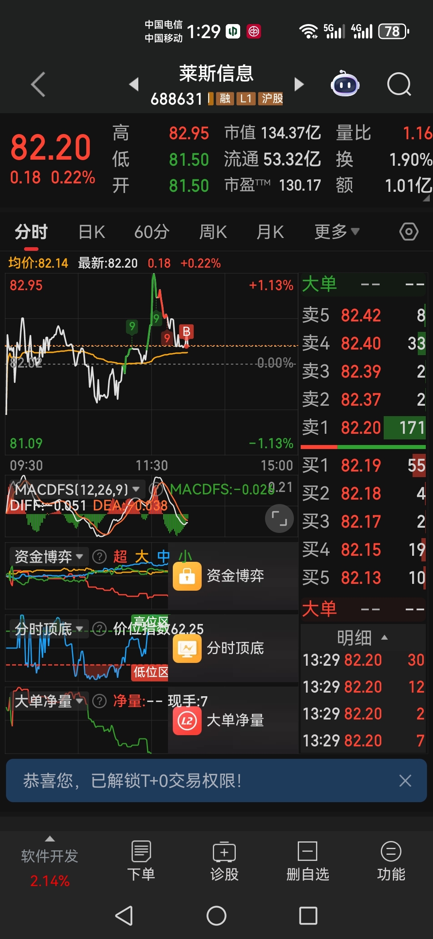433x939 pixels.
Task: Tap the 大单净量 unlock button label
Action: point(235,720)
